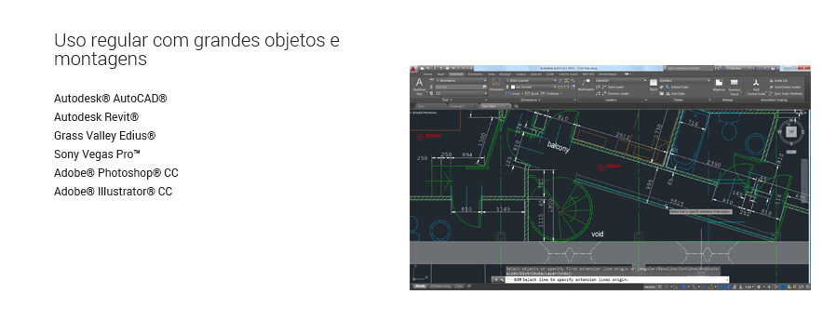Viewport: 836px width, 335px height.
Task: Select the Multiline Text tool
Action: [419, 86]
